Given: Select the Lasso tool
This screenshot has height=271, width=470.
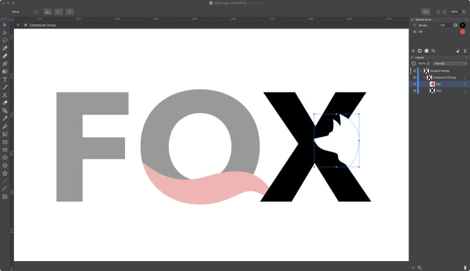Looking at the screenshot, I should 5,40.
